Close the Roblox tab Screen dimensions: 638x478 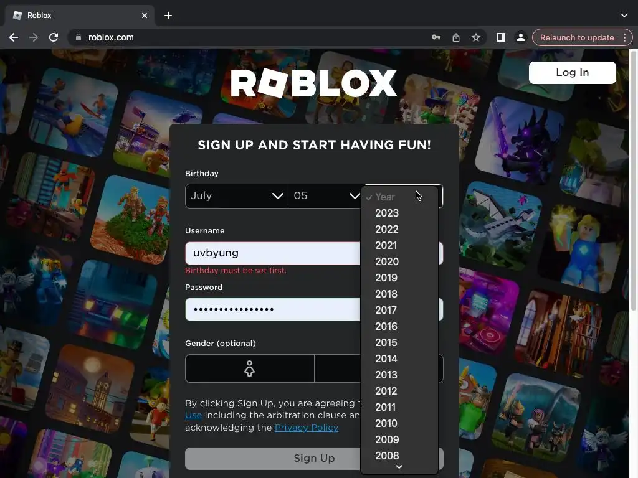pos(145,16)
